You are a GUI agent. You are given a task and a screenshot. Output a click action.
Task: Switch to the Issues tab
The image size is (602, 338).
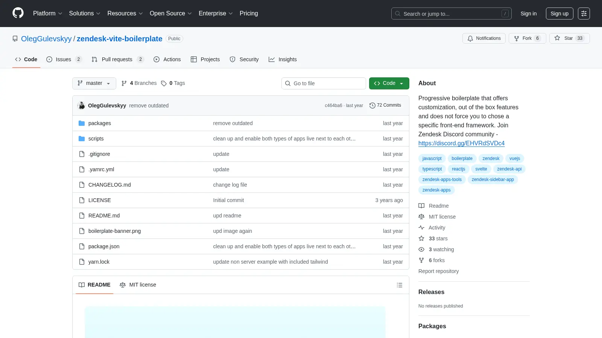[x=64, y=59]
